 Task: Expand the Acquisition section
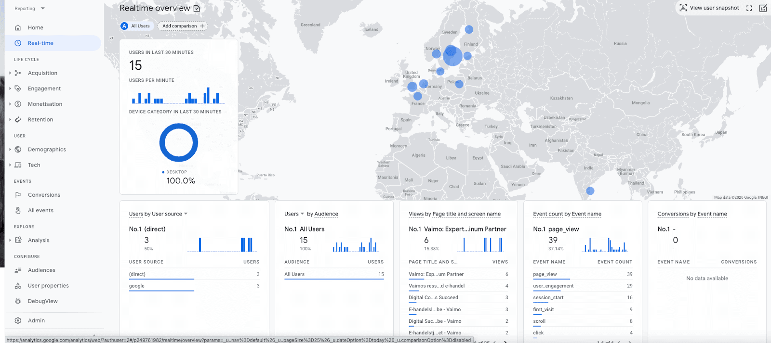click(10, 73)
